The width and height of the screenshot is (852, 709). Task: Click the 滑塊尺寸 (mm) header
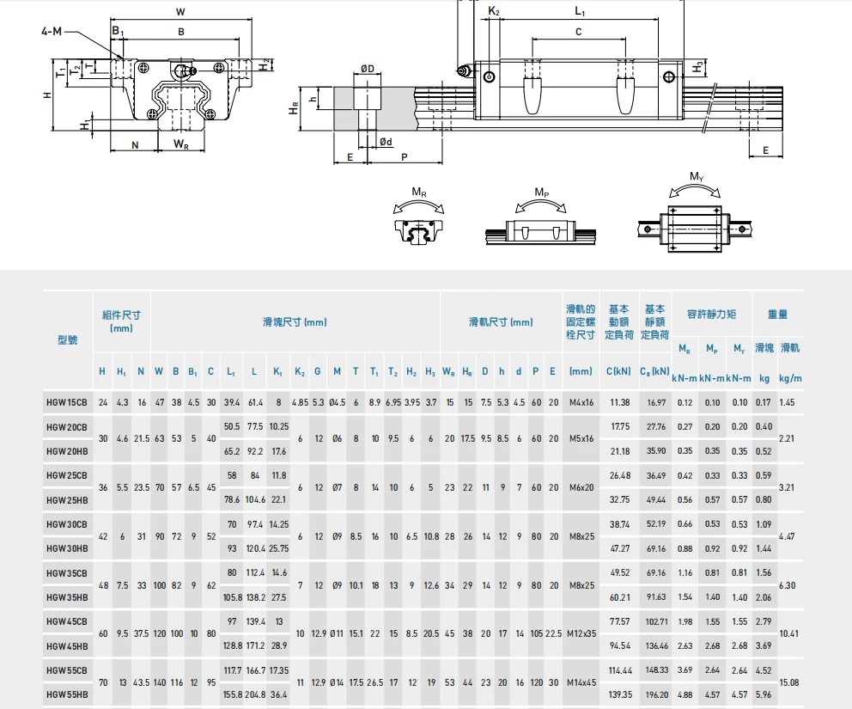pyautogui.click(x=295, y=322)
